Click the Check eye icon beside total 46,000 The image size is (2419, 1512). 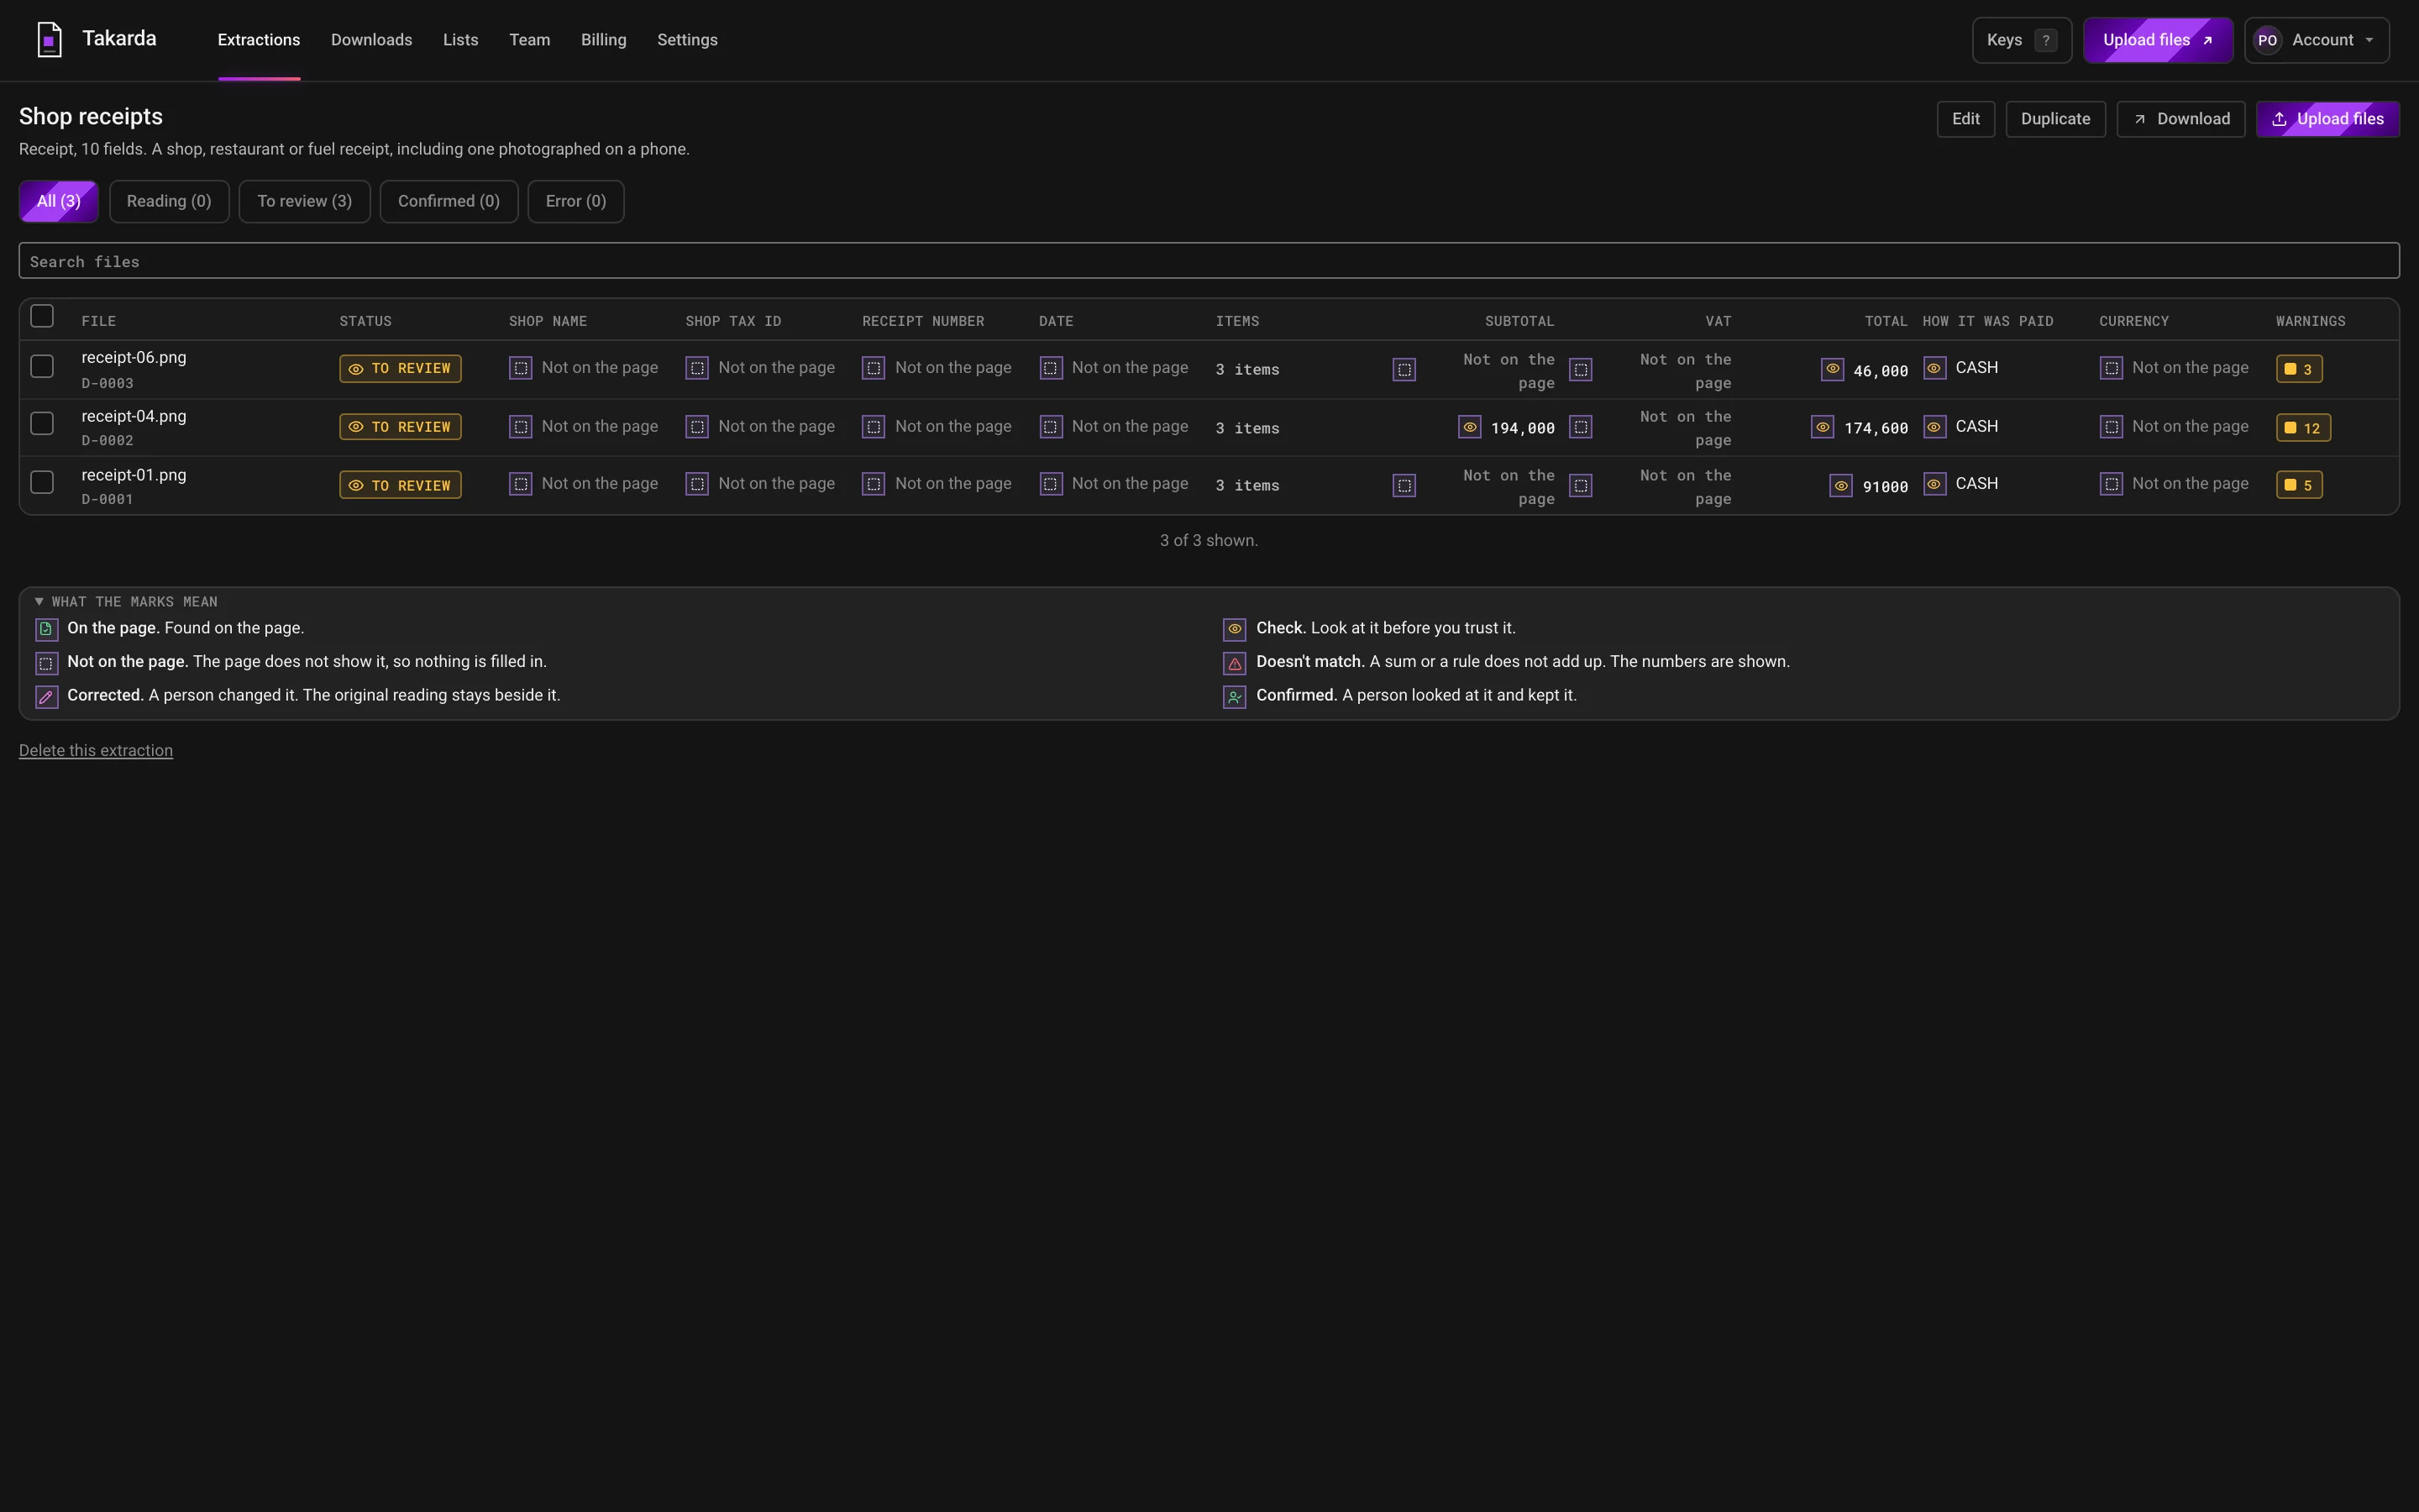(1832, 369)
